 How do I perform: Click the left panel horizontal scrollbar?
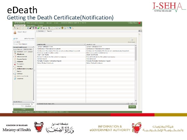22,104
